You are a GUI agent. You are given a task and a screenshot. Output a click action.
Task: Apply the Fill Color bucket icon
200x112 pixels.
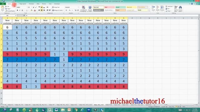(31, 10)
